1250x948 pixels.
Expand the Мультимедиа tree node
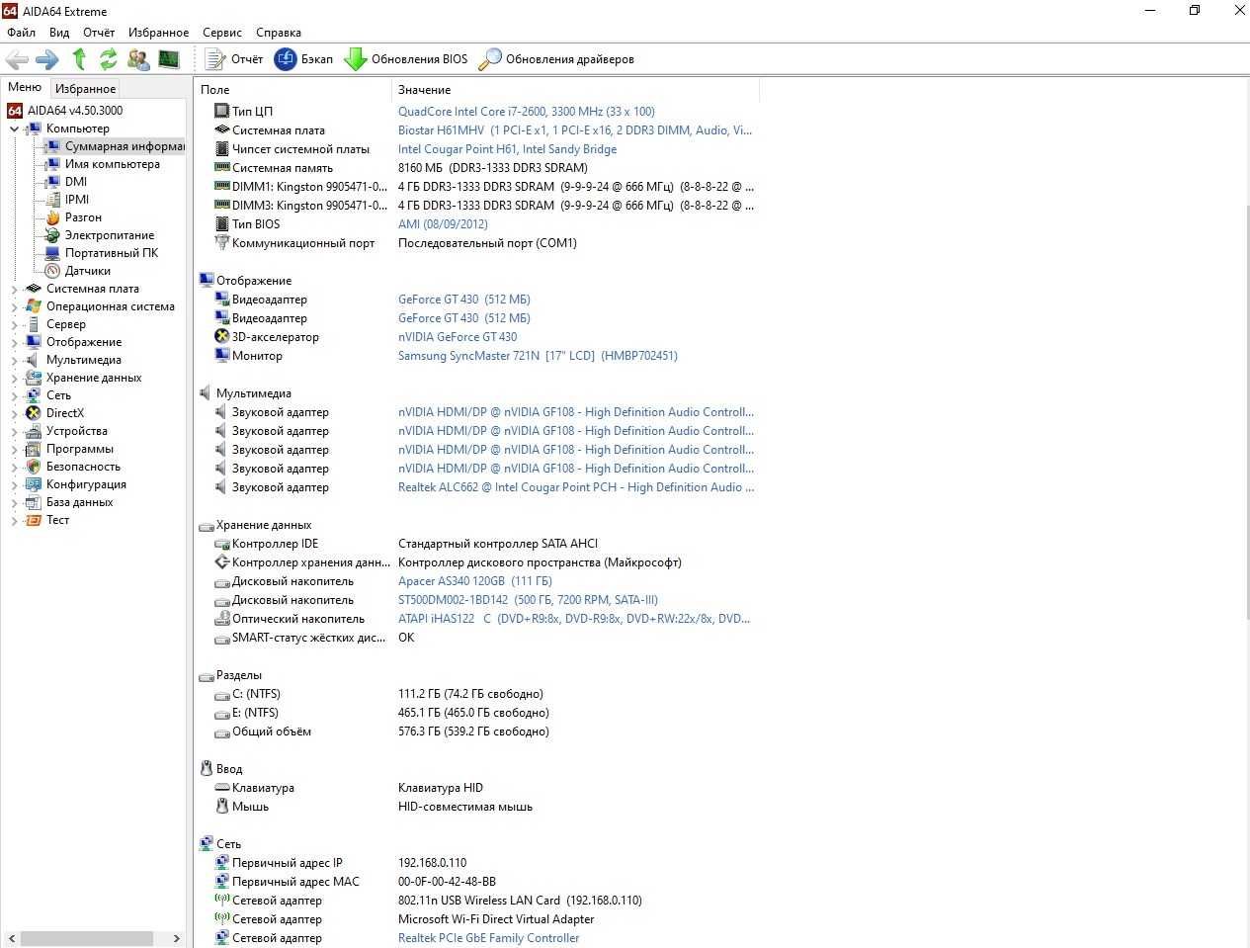click(14, 360)
